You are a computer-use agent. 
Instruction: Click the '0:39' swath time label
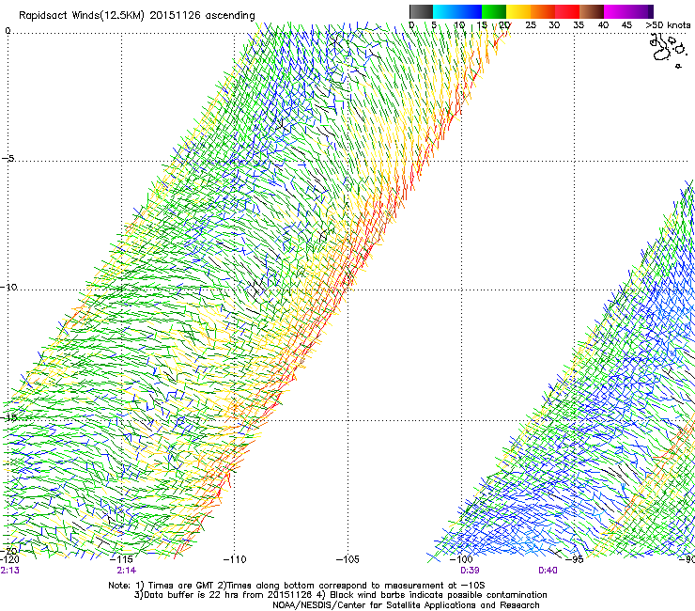(470, 571)
